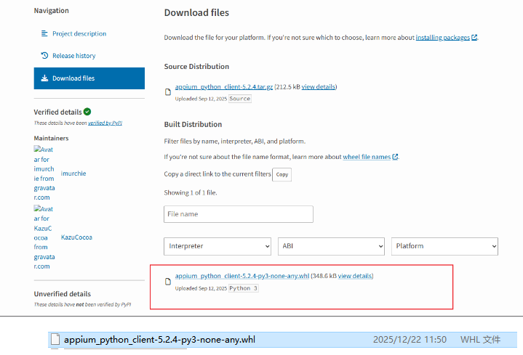
Task: Click the Source Distribution heading
Action: 196,67
